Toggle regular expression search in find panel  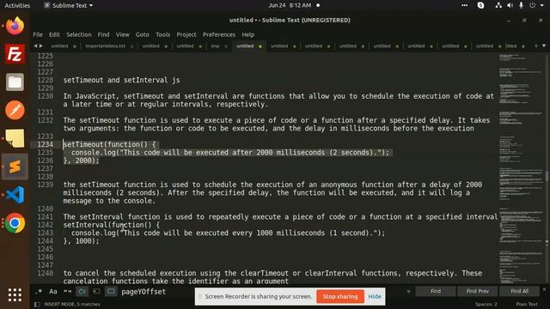(39, 292)
